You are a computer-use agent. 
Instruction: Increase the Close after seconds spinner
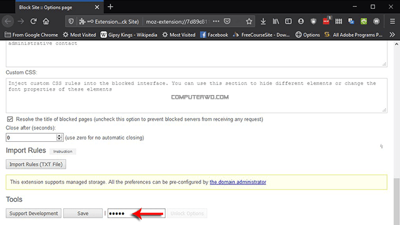click(x=59, y=136)
